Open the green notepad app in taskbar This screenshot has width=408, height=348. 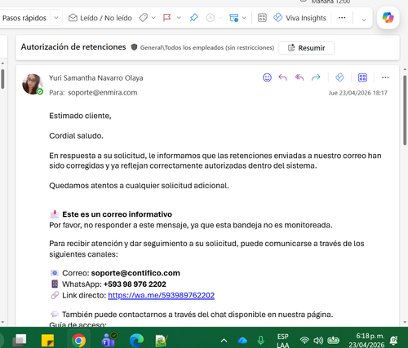click(x=162, y=341)
